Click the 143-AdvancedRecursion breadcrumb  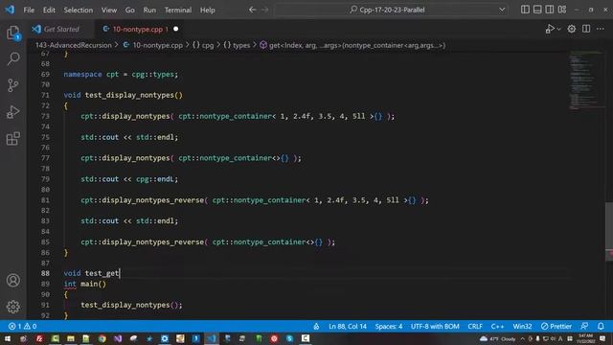point(74,45)
